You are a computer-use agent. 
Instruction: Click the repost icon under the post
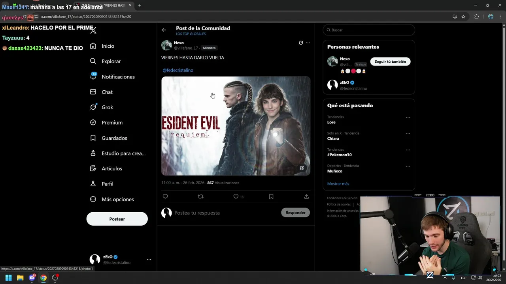pos(200,196)
